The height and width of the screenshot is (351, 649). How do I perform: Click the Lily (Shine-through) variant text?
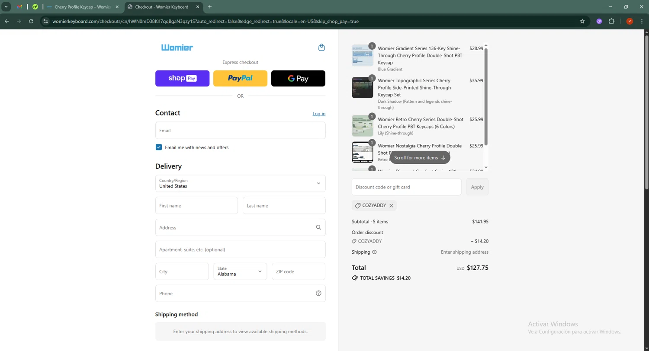(x=395, y=133)
